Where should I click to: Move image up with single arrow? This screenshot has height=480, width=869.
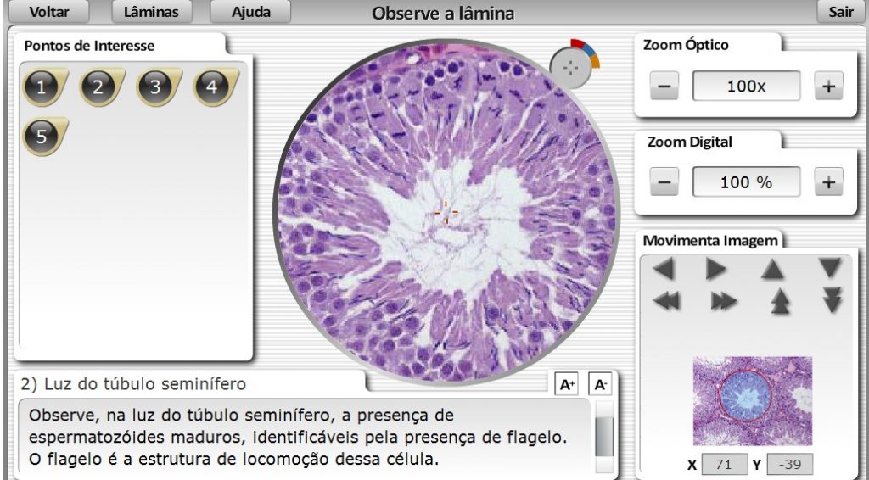[x=771, y=270]
